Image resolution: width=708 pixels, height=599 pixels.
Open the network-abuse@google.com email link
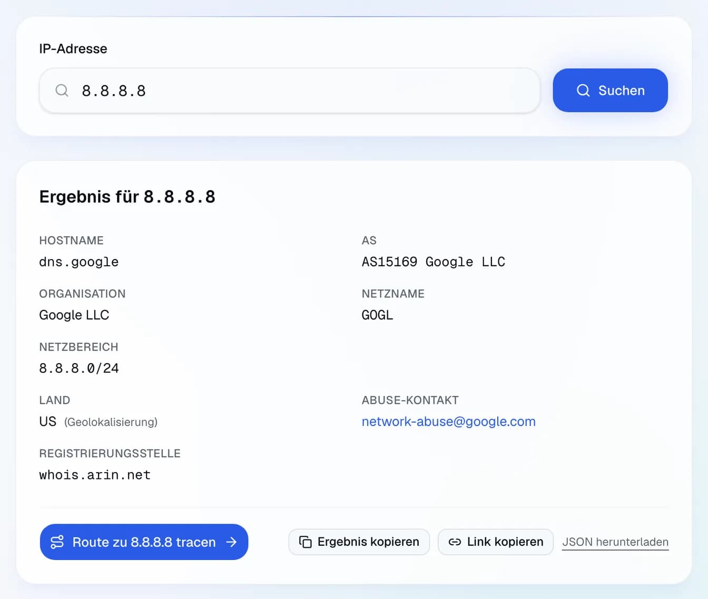point(449,422)
